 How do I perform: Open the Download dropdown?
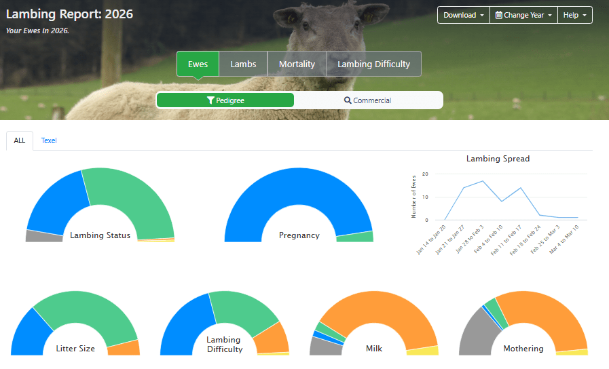[463, 15]
